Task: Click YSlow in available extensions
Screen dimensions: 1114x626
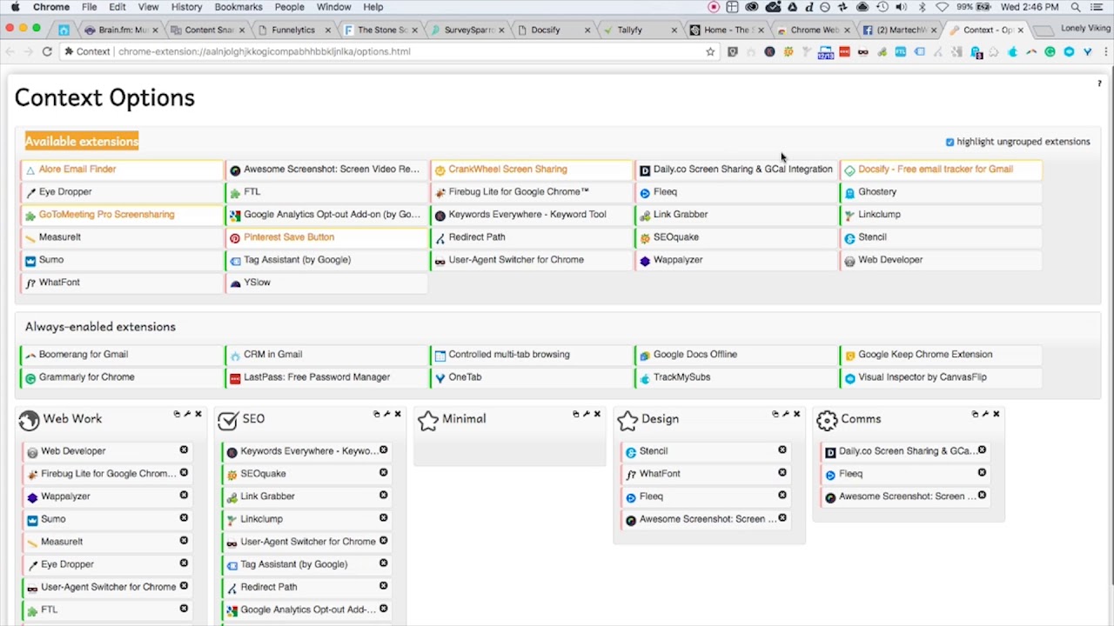Action: (326, 283)
